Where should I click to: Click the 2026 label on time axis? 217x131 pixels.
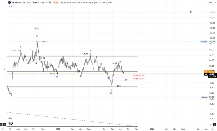pyautogui.click(x=58, y=129)
